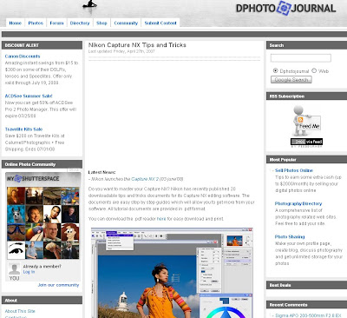Open the Home tab

16,23
